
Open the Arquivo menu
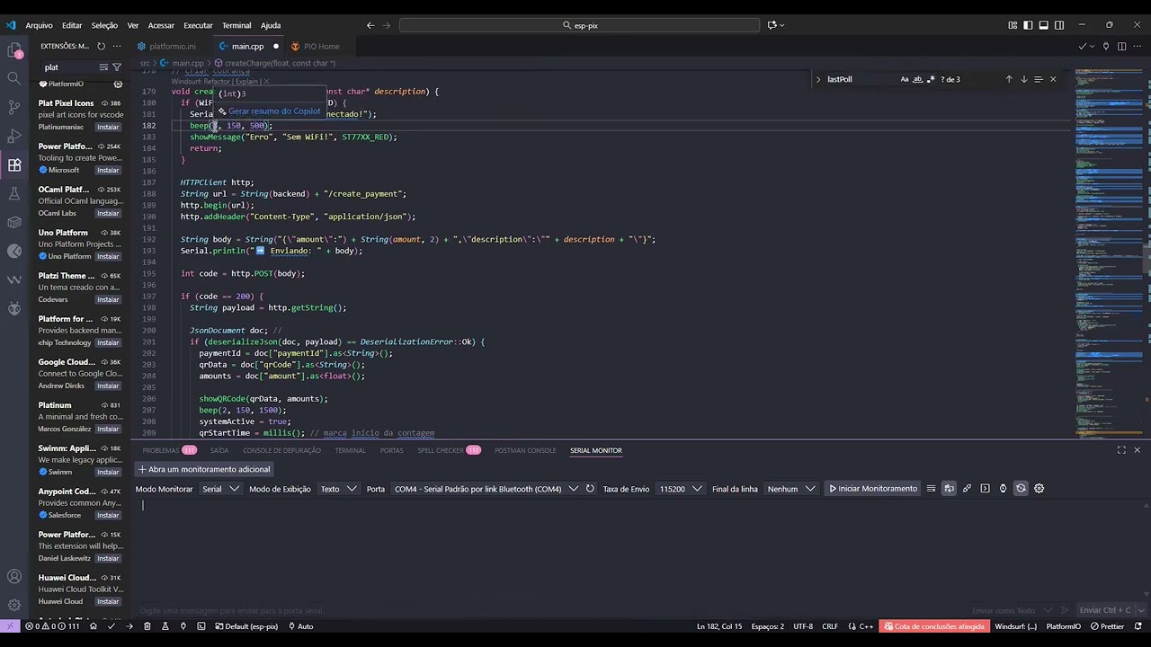39,25
